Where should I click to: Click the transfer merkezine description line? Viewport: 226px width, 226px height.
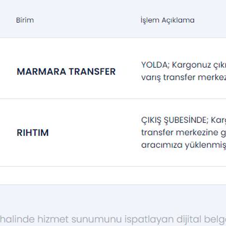click(x=184, y=132)
